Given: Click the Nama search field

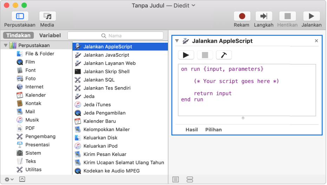Looking at the screenshot, I should (x=115, y=36).
